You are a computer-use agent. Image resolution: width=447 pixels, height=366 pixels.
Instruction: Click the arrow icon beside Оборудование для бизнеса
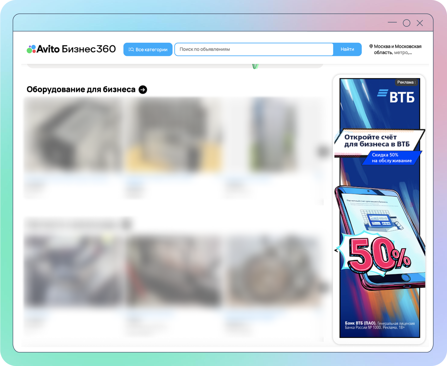click(143, 90)
